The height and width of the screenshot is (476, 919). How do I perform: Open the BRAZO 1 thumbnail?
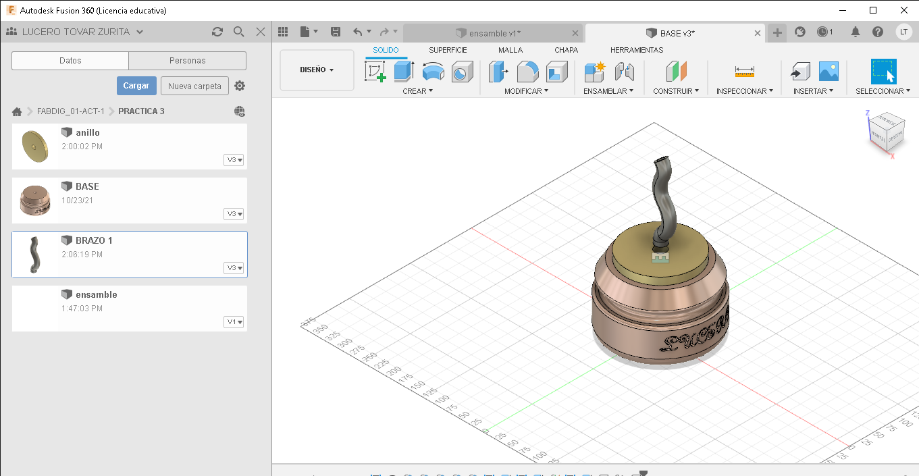pos(34,255)
